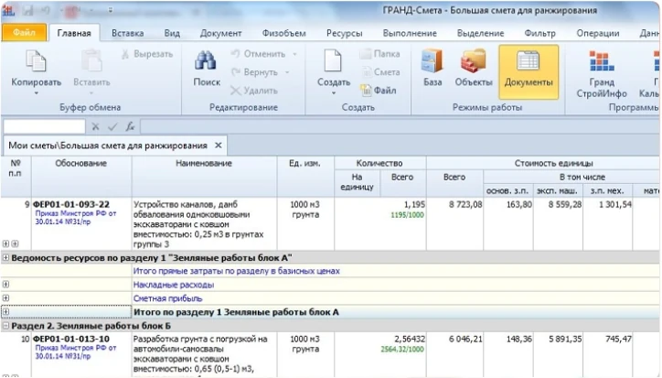The height and width of the screenshot is (378, 662).
Task: Open Копировать dropdown arrow
Action: [x=37, y=93]
